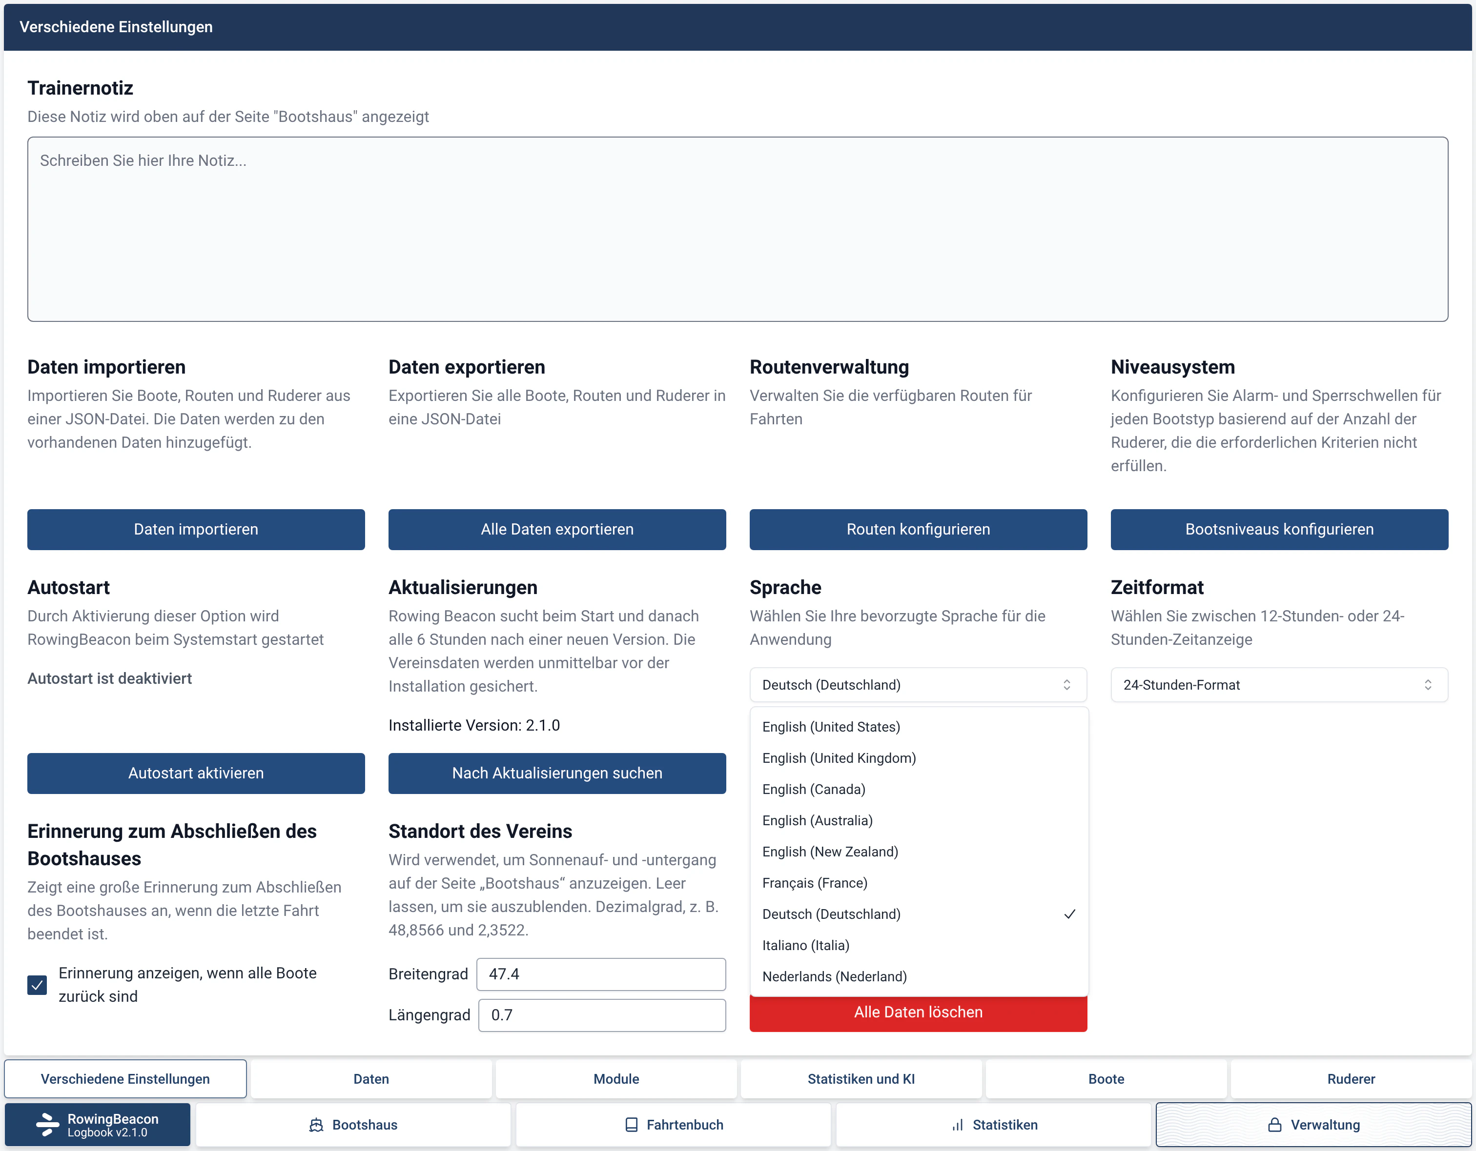Select English (United States) language
This screenshot has width=1476, height=1151.
[x=919, y=727]
